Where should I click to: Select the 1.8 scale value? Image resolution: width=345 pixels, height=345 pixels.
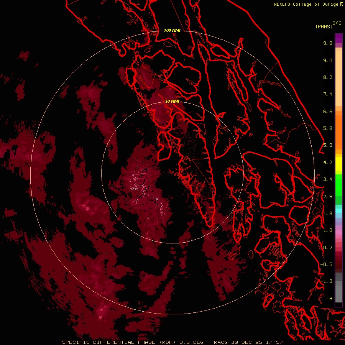[x=328, y=214]
